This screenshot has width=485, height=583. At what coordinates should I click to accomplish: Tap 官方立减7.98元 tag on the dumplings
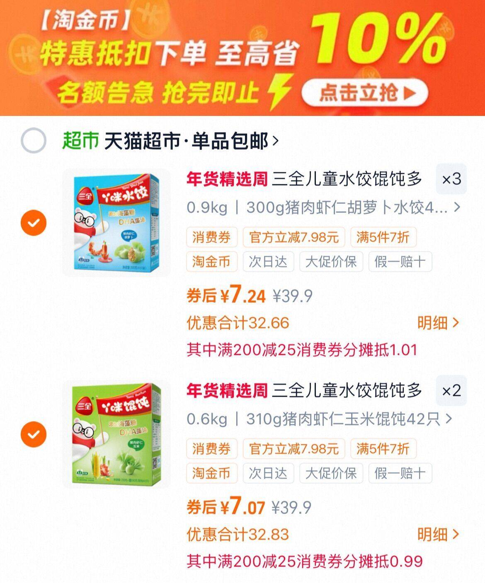coord(294,237)
